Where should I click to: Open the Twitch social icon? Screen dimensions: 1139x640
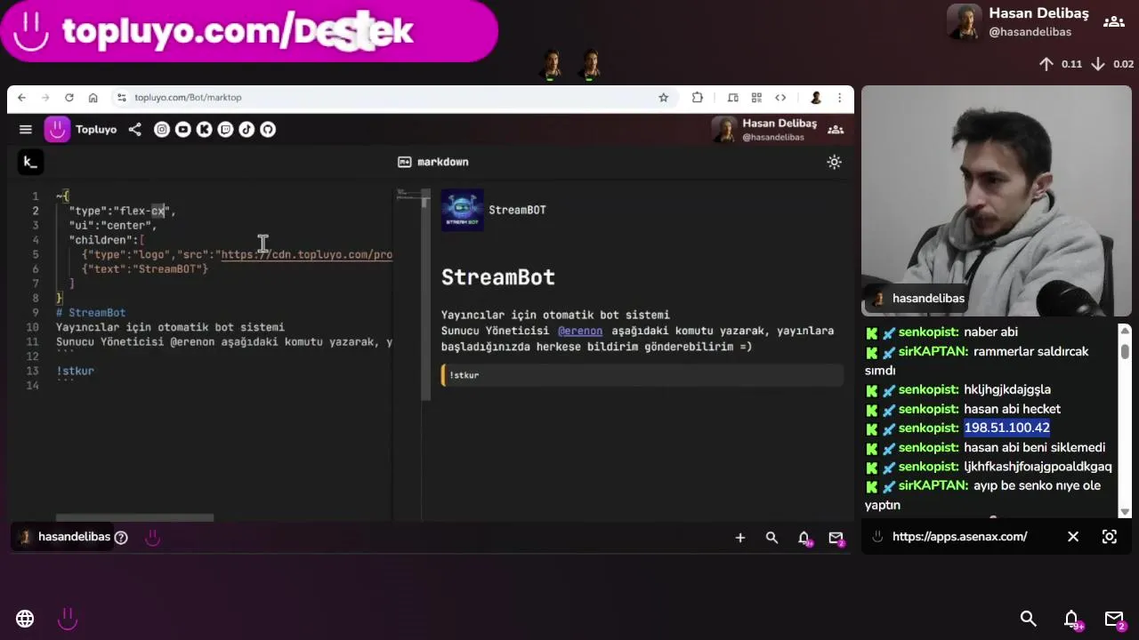(225, 130)
